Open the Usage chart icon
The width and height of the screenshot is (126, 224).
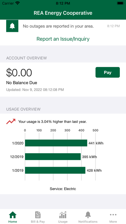[63, 215]
